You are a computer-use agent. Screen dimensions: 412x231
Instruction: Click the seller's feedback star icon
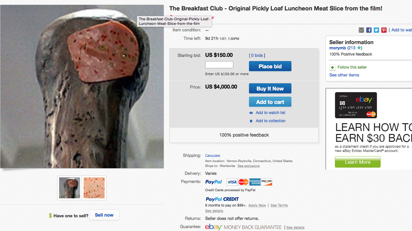pos(359,48)
